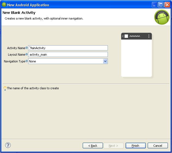The width and height of the screenshot is (172, 153).
Task: Go to previous page with Back button
Action: pyautogui.click(x=93, y=146)
